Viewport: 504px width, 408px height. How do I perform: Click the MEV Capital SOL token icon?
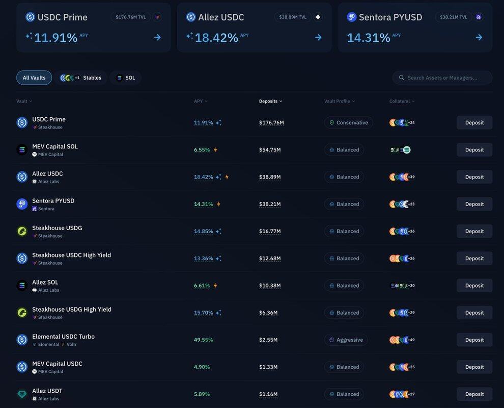click(x=22, y=150)
